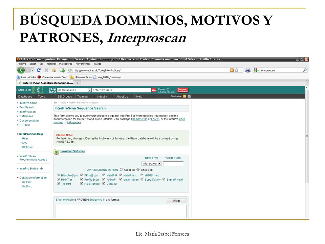Click the Firefox logo in title bar
The image size is (325, 244).
[x=18, y=59]
